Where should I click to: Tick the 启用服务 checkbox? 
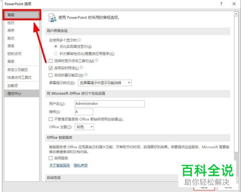51,158
